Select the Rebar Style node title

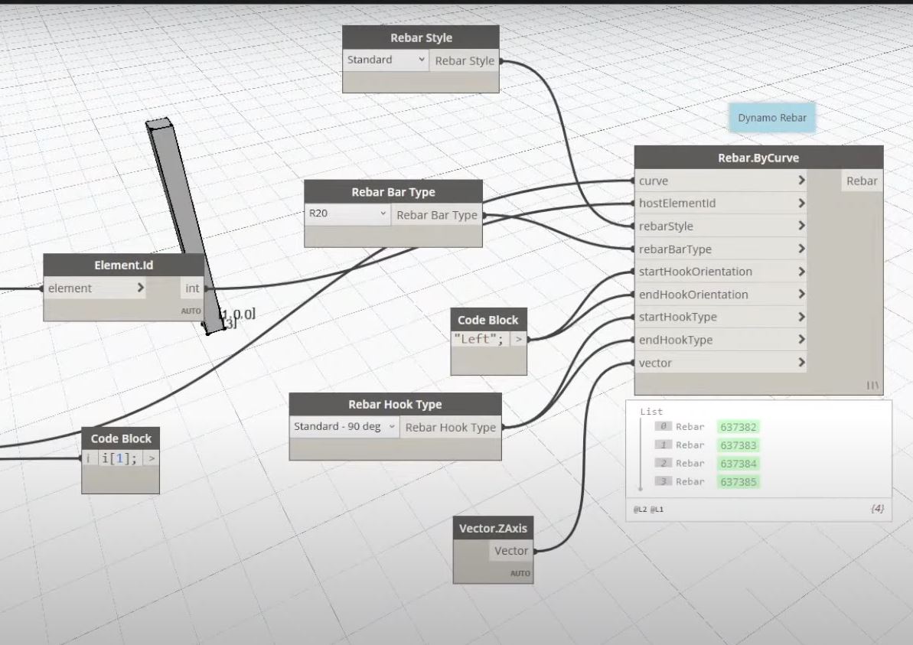coord(421,37)
